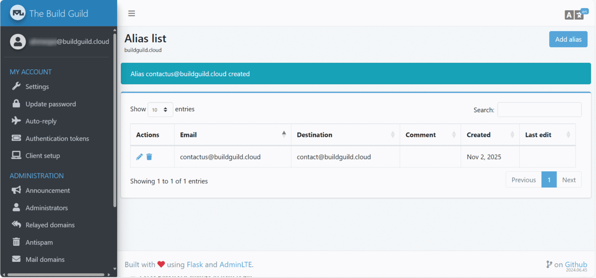Click into the Search input field
This screenshot has width=596, height=278.
coord(539,110)
